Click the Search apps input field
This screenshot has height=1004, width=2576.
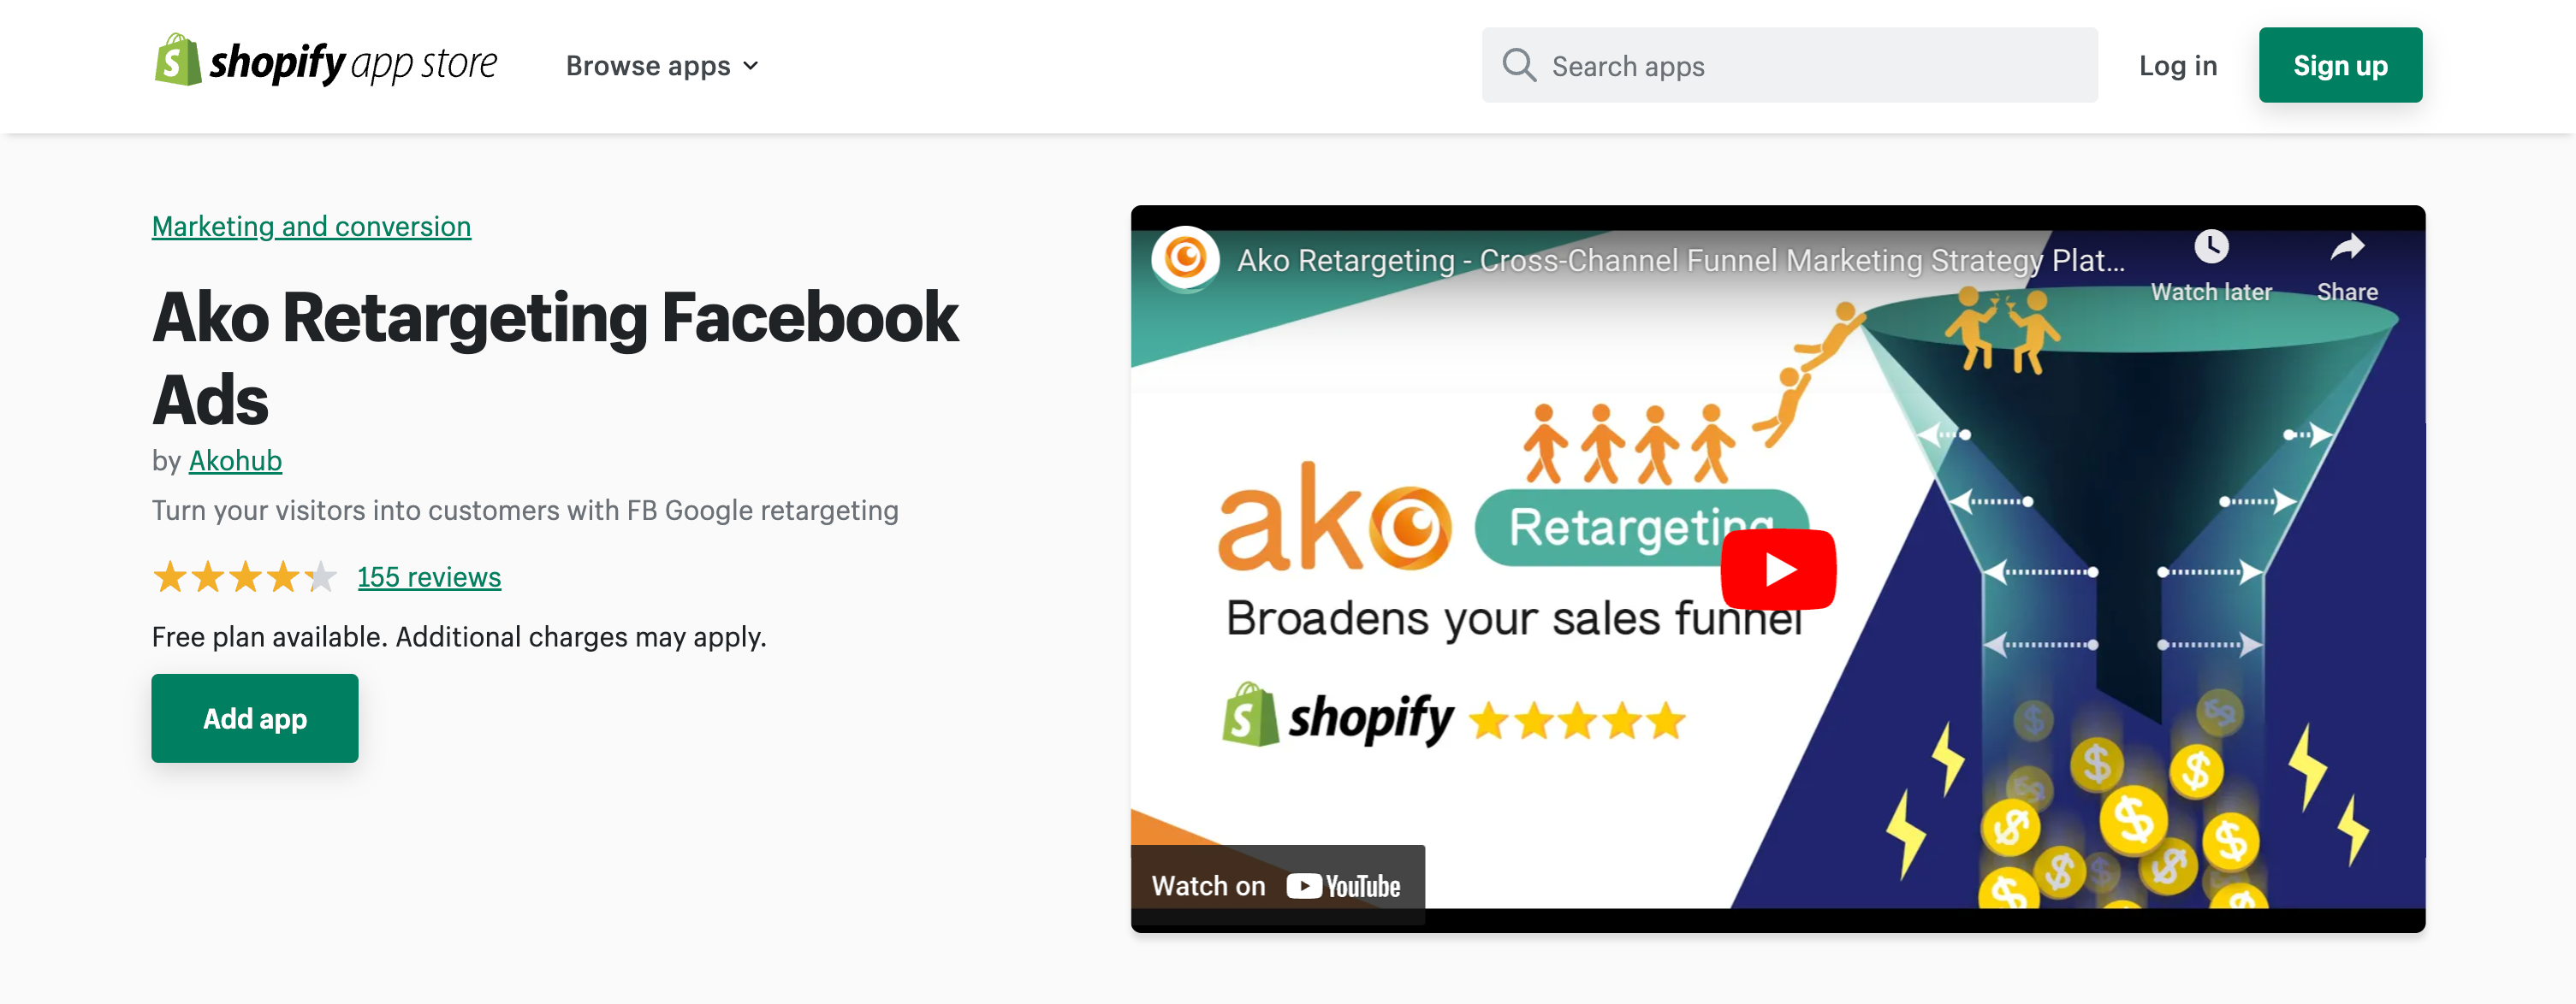tap(1789, 65)
